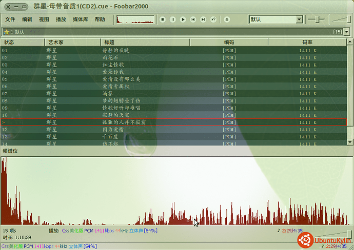
Task: Click the [15] playlist count label
Action: [338, 32]
